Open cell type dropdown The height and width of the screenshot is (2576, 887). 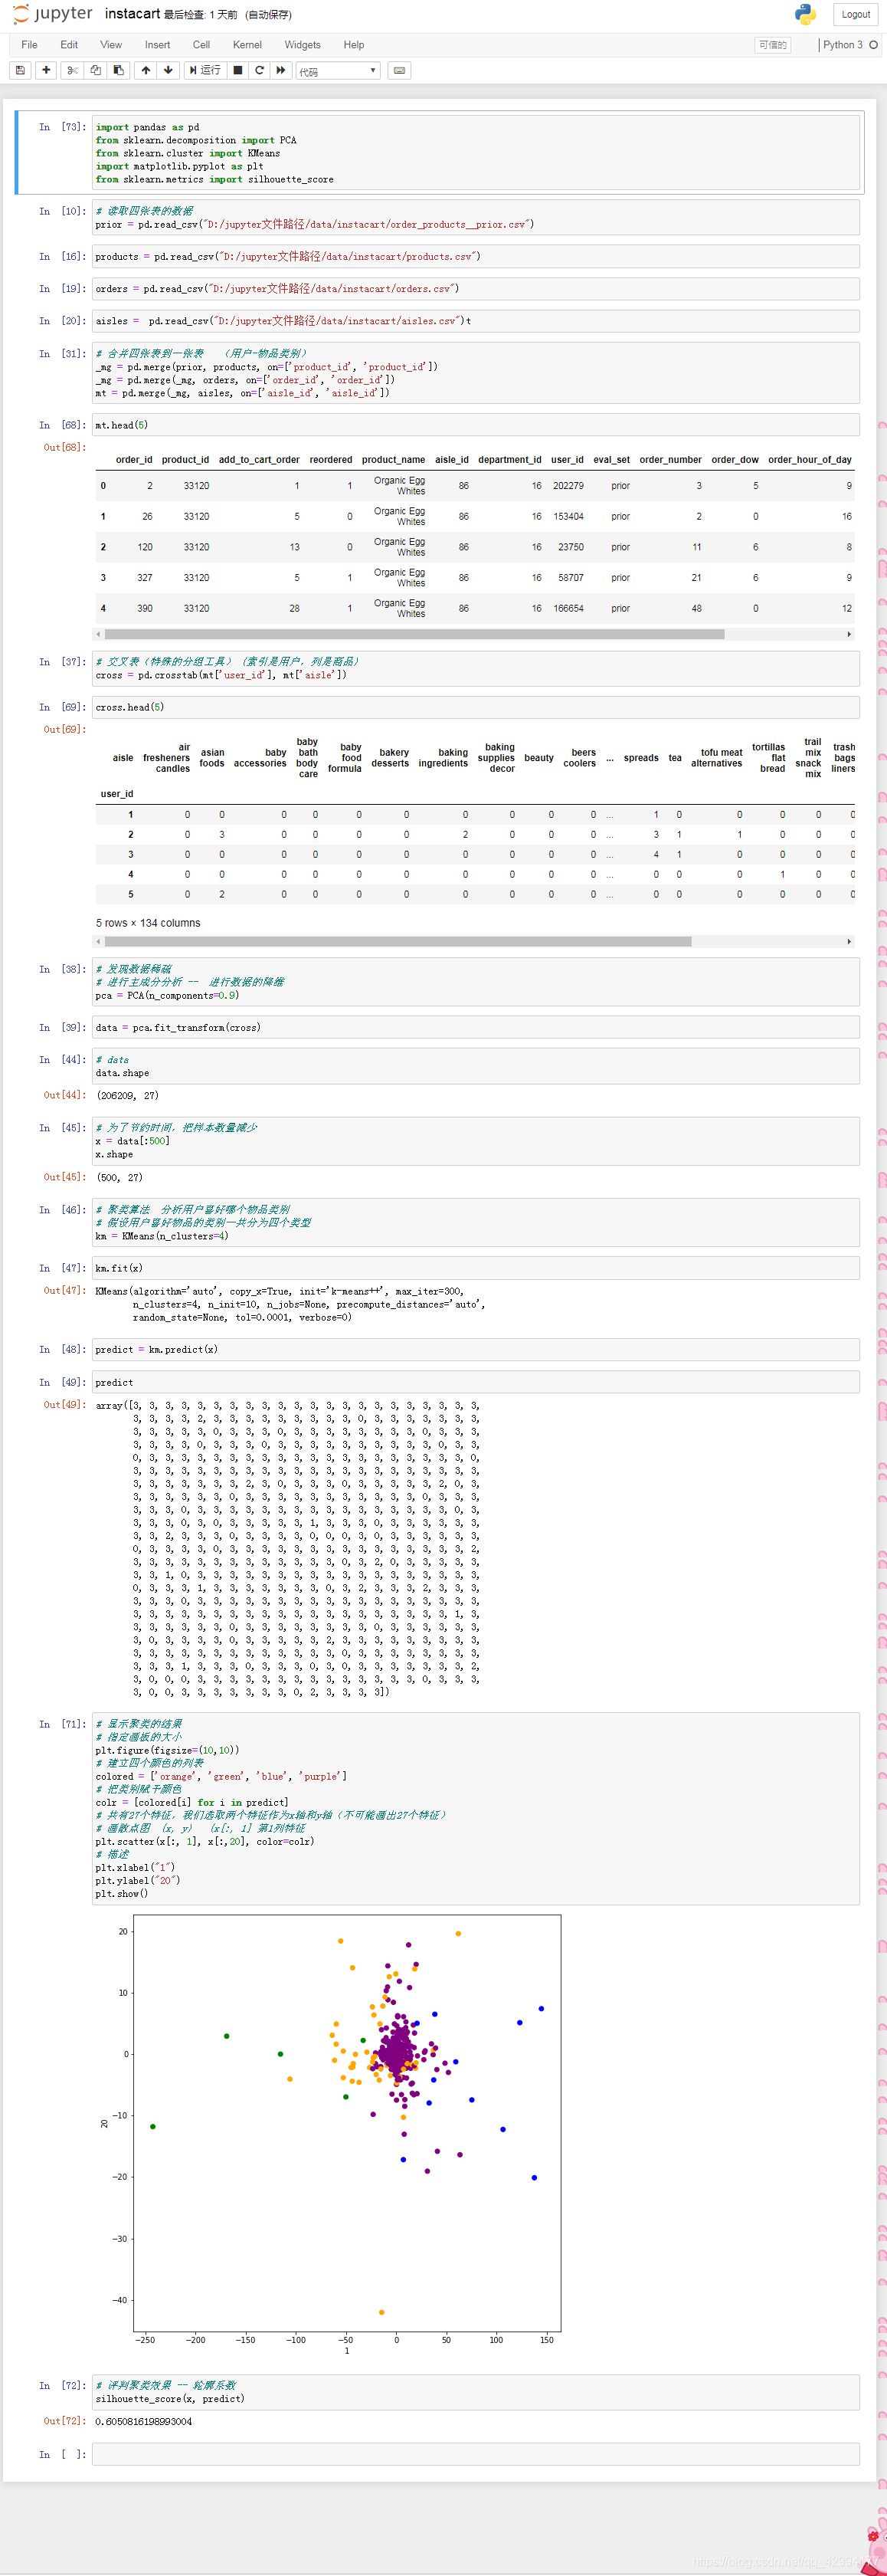(x=338, y=71)
